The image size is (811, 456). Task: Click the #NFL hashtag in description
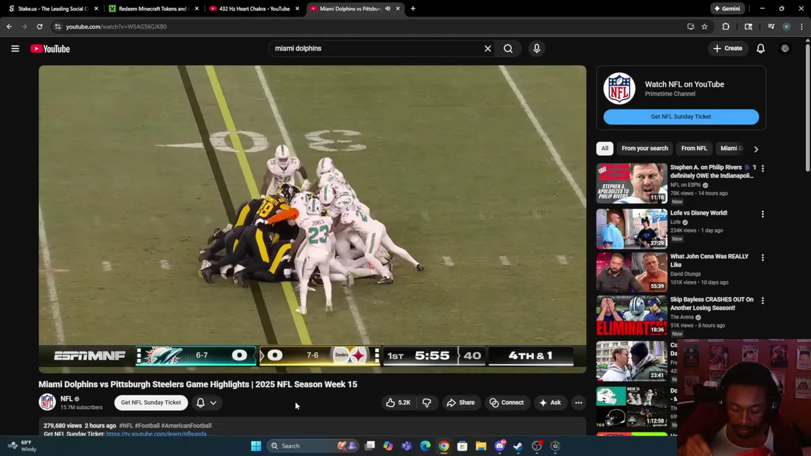tap(126, 426)
